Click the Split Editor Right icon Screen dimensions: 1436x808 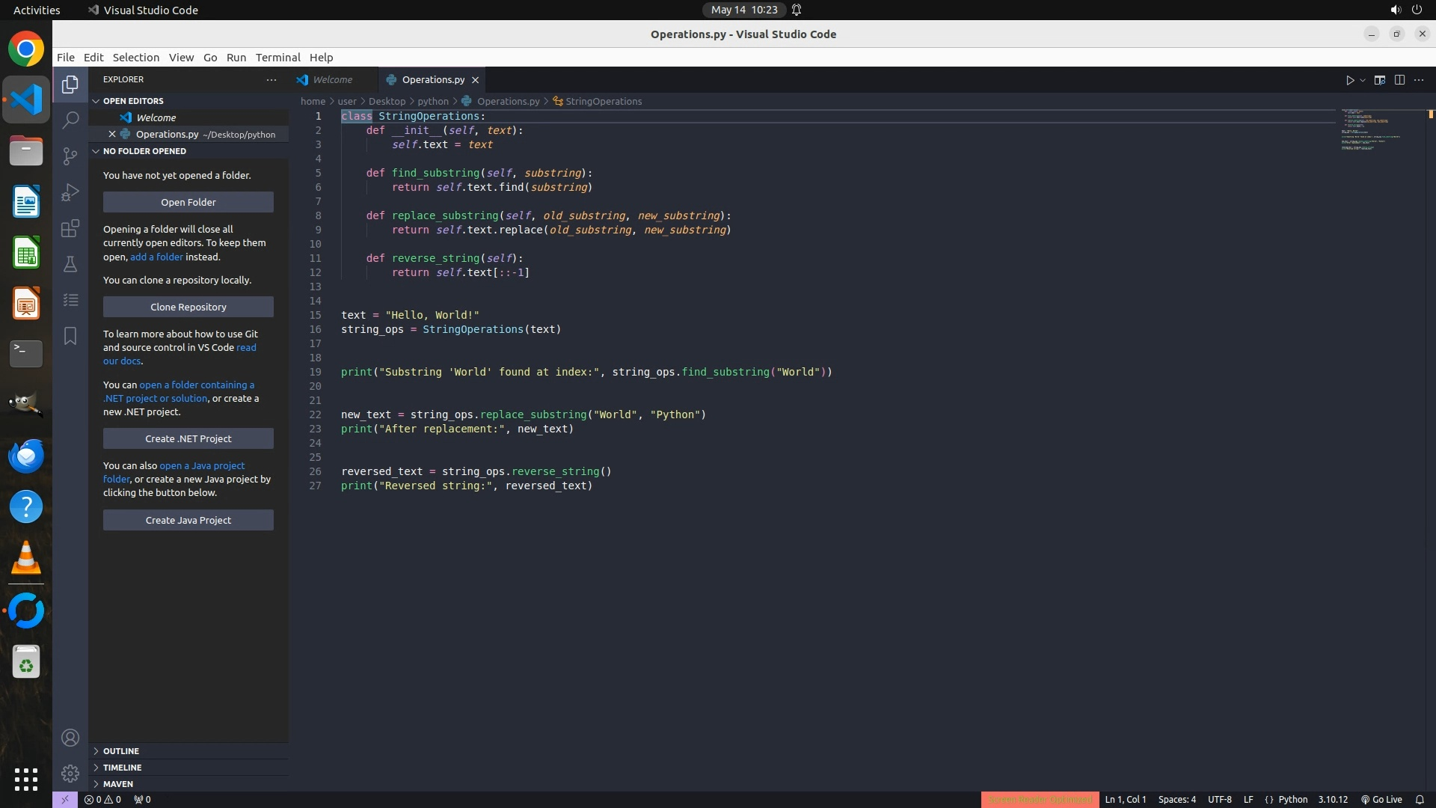tap(1399, 80)
